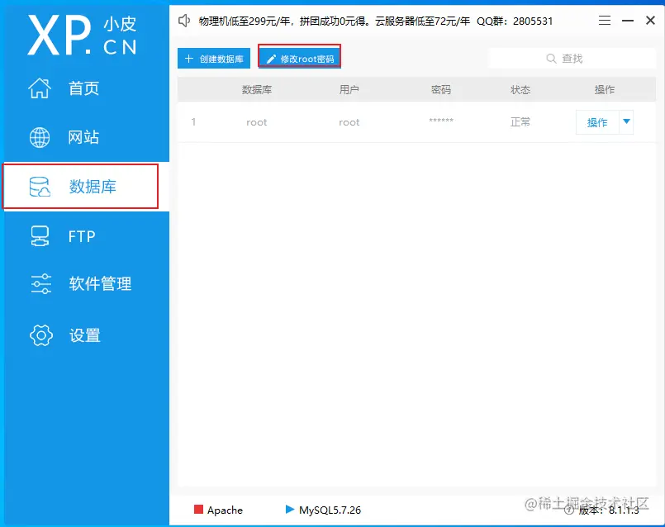Click the 正常 status cell
Viewport: 665px width, 527px height.
tap(520, 122)
